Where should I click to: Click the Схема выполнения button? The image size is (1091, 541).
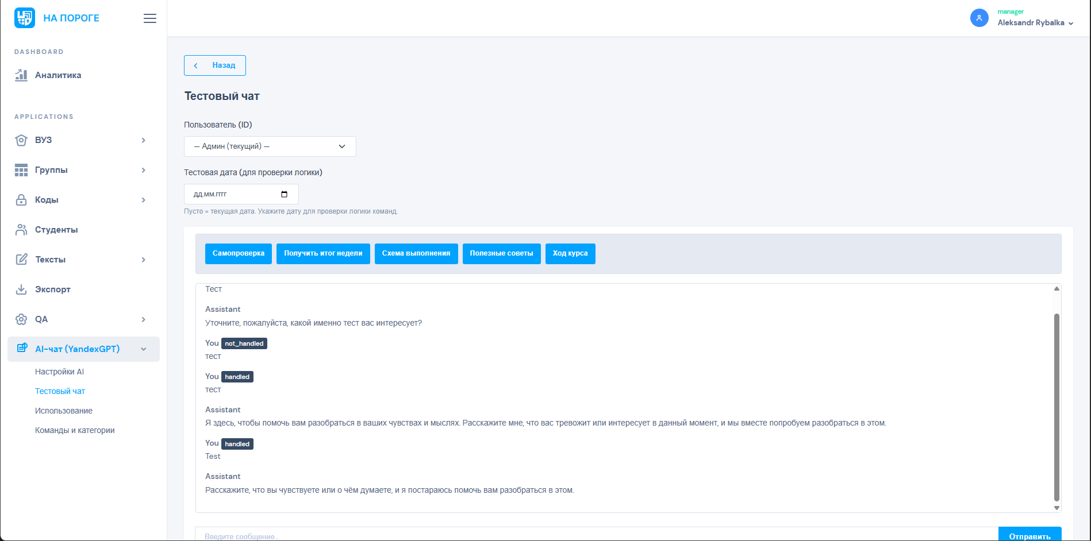(416, 254)
